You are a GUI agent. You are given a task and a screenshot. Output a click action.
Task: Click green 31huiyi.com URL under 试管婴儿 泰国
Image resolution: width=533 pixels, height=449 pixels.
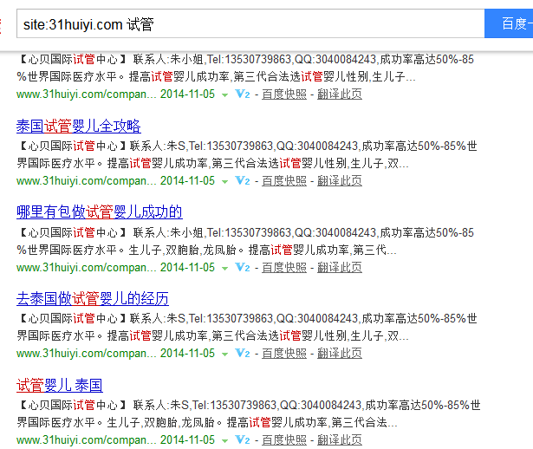86,439
